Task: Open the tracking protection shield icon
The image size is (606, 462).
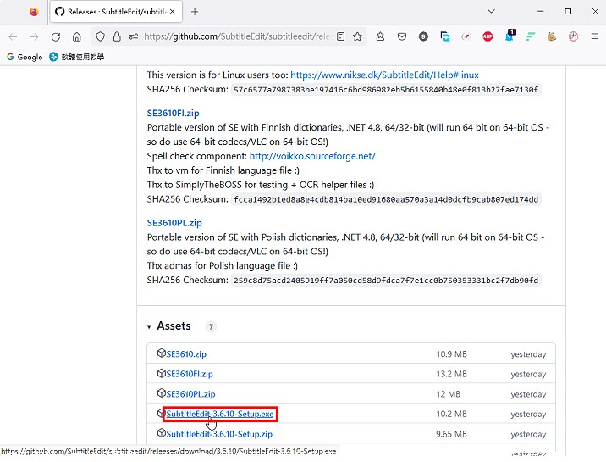Action: 100,37
